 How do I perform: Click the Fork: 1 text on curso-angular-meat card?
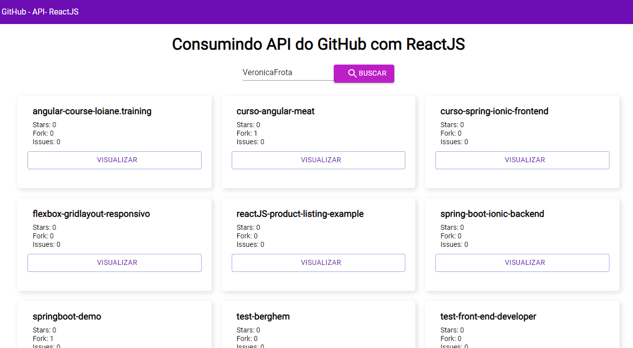(246, 133)
